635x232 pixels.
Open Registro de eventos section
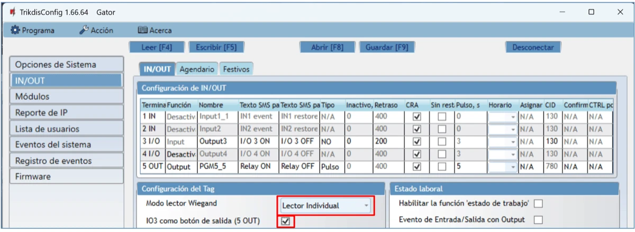tap(66, 161)
